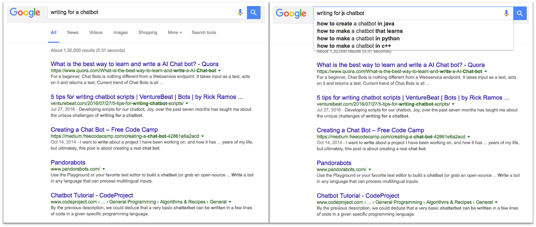Select the All tab in left window
Image resolution: width=536 pixels, height=227 pixels.
pyautogui.click(x=54, y=32)
